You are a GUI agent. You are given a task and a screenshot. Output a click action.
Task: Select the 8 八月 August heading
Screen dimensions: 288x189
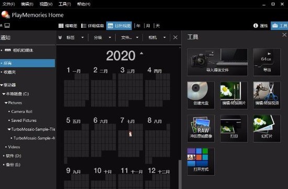point(154,120)
